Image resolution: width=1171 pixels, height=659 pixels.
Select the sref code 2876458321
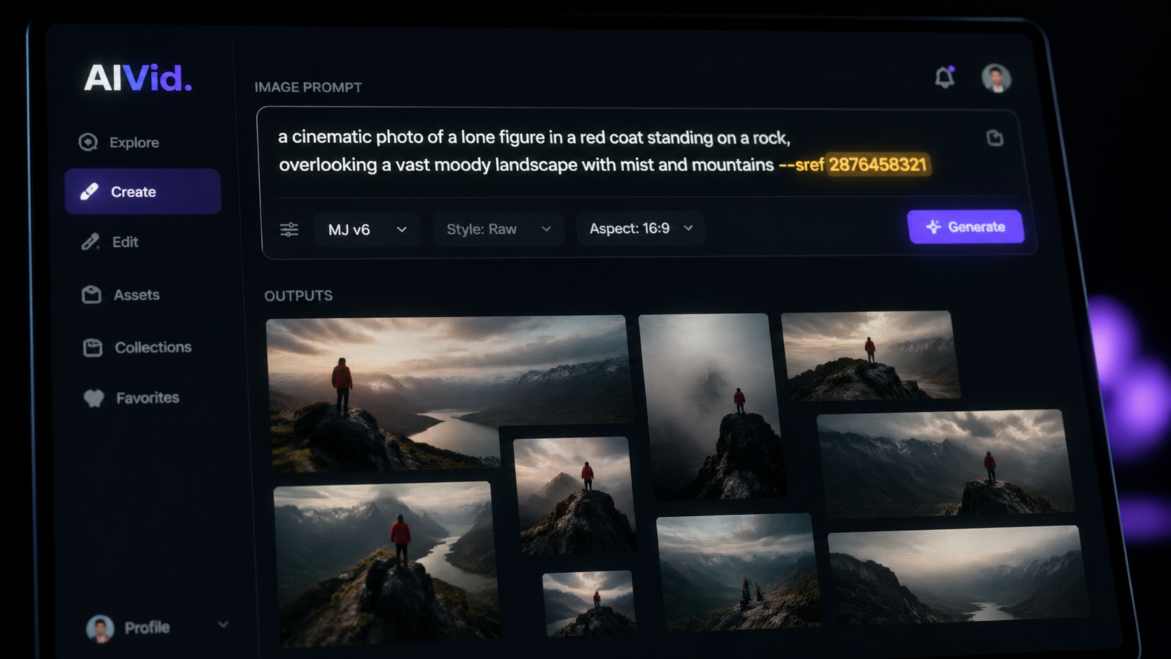tap(878, 165)
